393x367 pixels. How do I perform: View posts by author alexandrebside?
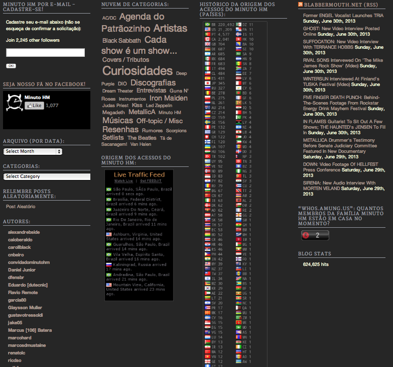(24, 232)
